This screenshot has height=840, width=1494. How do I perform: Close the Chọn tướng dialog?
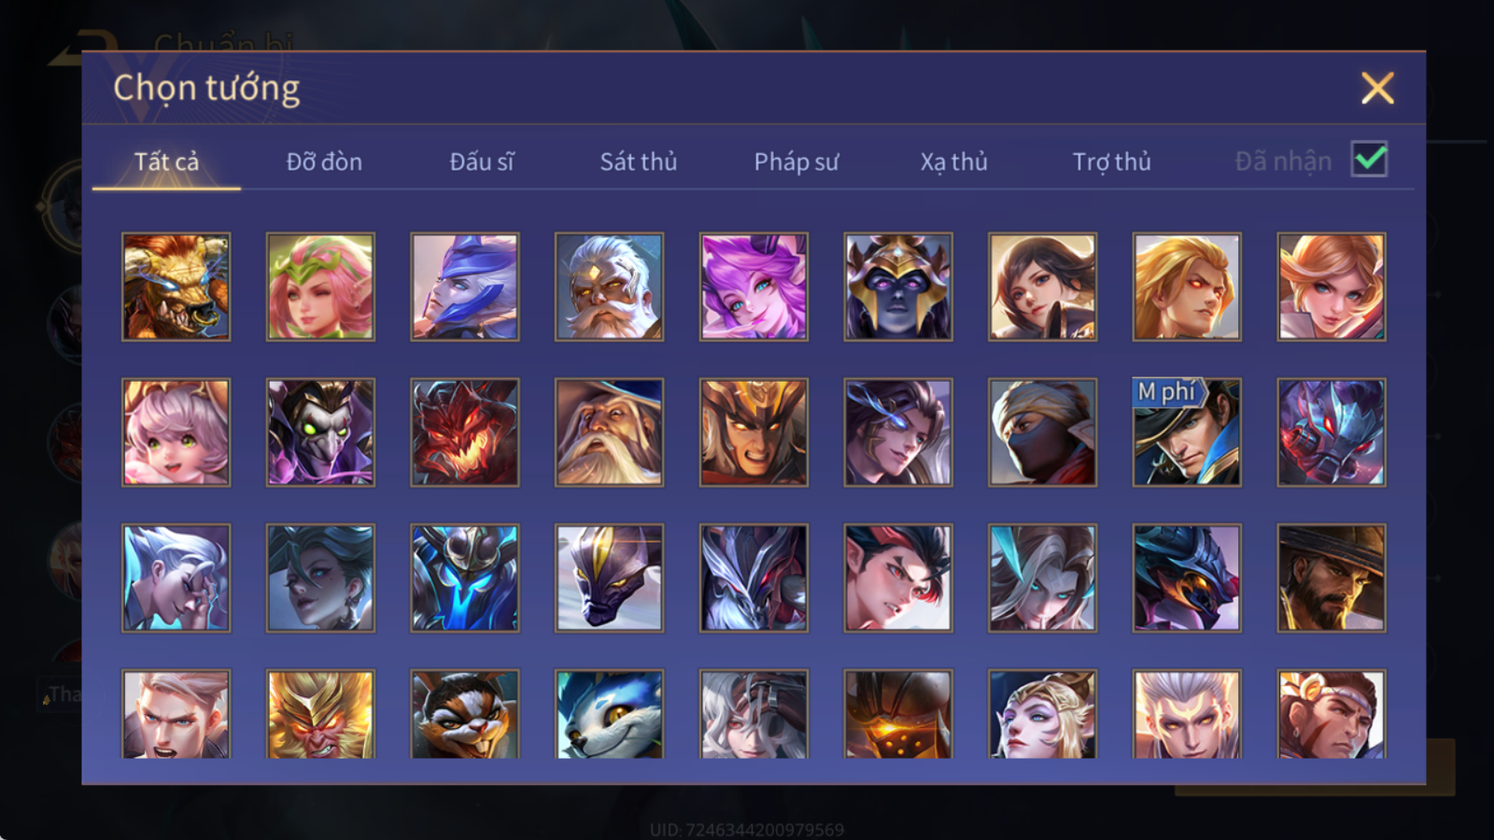click(x=1377, y=89)
